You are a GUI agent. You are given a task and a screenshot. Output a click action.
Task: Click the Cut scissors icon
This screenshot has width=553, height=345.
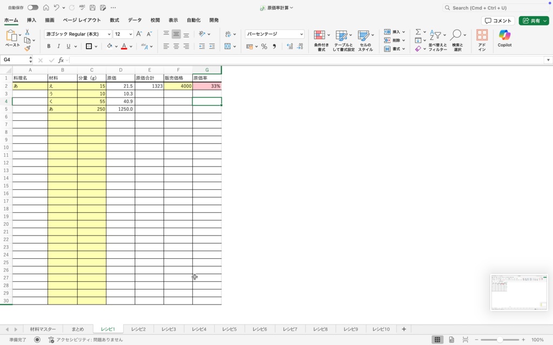[27, 32]
